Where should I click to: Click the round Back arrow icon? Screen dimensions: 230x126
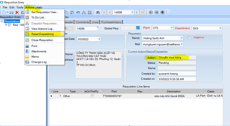(x=151, y=12)
